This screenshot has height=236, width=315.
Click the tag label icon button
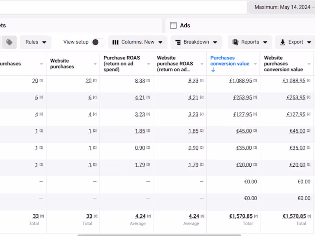tap(9, 42)
